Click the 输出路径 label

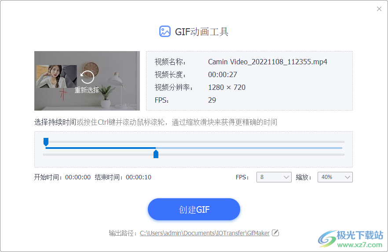pos(123,233)
